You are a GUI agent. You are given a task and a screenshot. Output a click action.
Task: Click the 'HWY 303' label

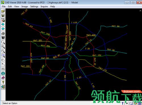[x=25, y=66]
